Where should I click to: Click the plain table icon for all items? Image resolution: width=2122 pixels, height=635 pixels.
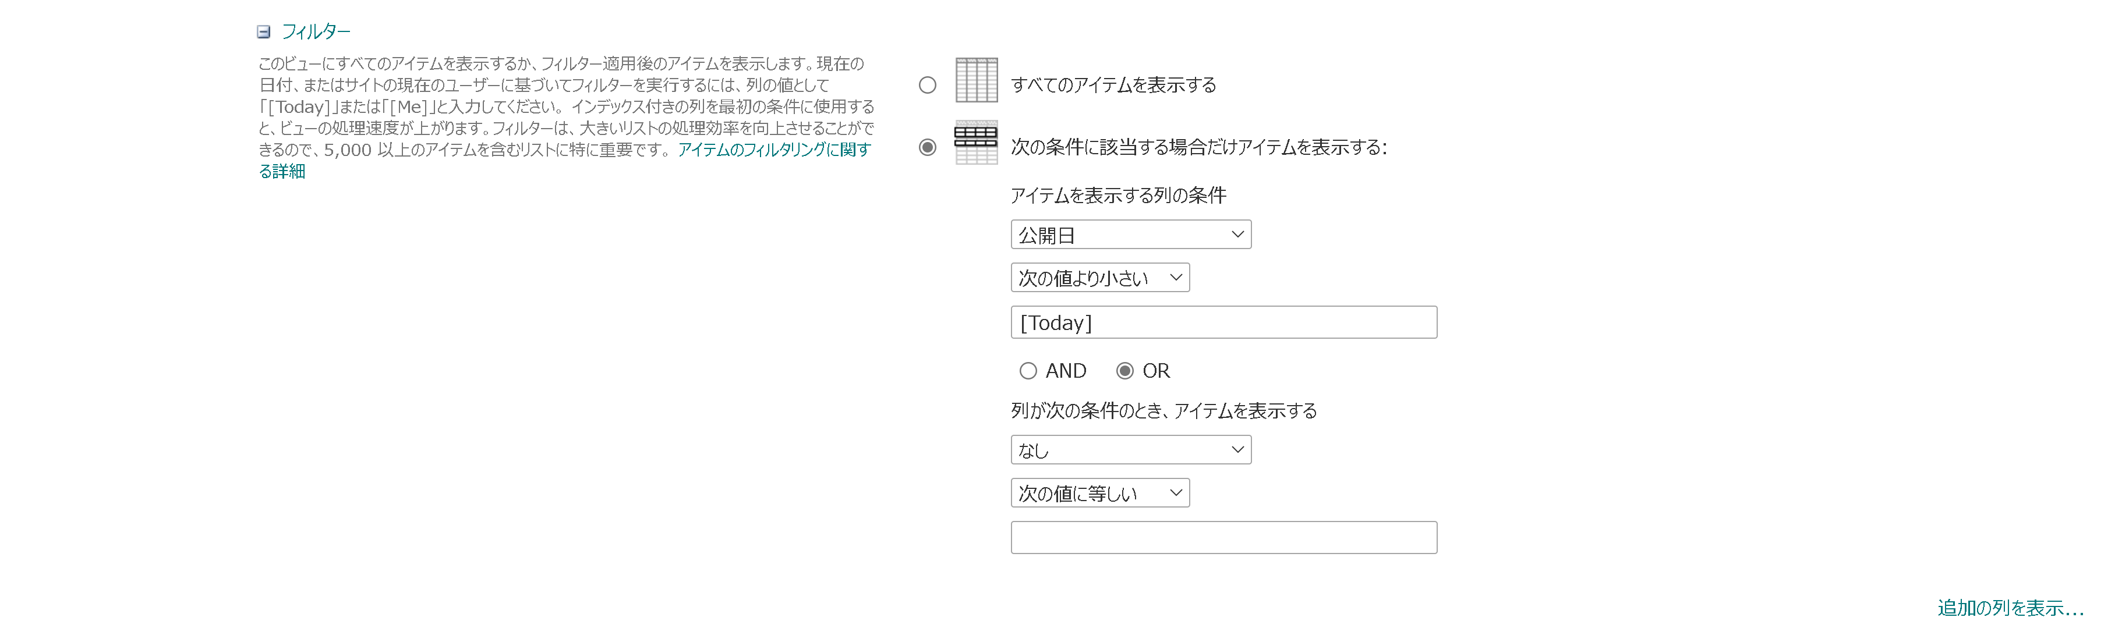click(x=976, y=80)
